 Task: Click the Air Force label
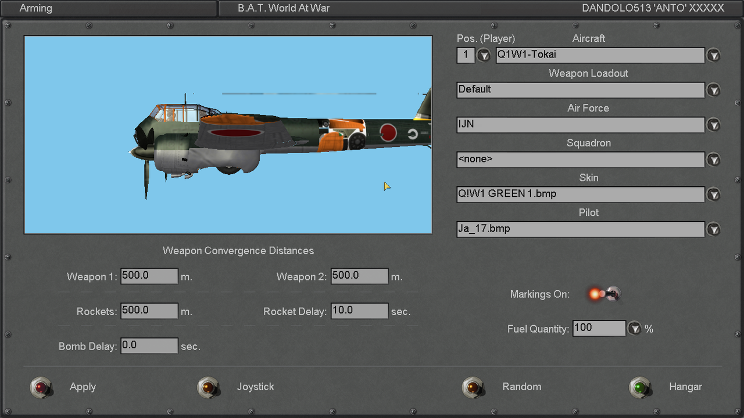click(x=588, y=108)
